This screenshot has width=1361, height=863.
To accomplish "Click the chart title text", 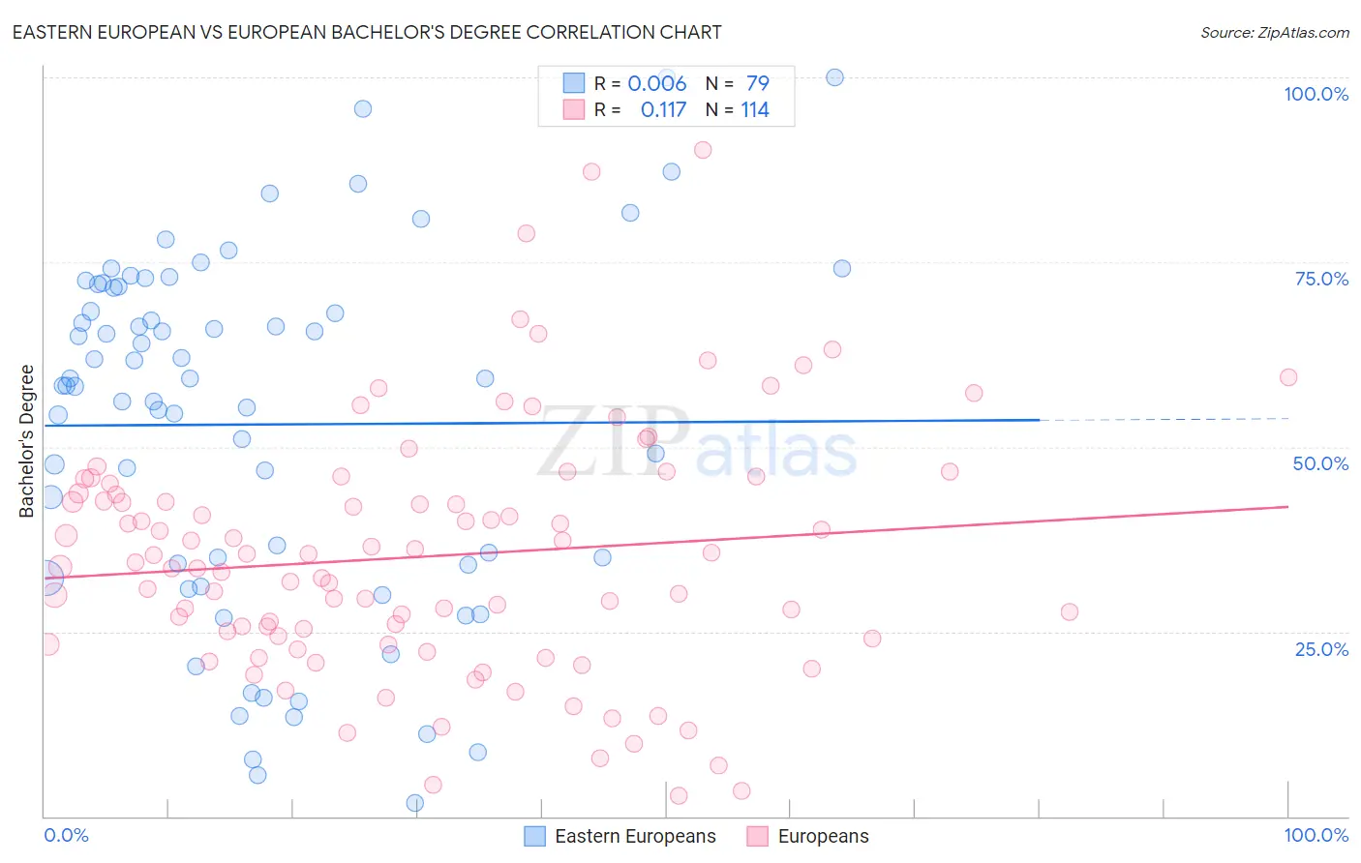I will (x=367, y=32).
